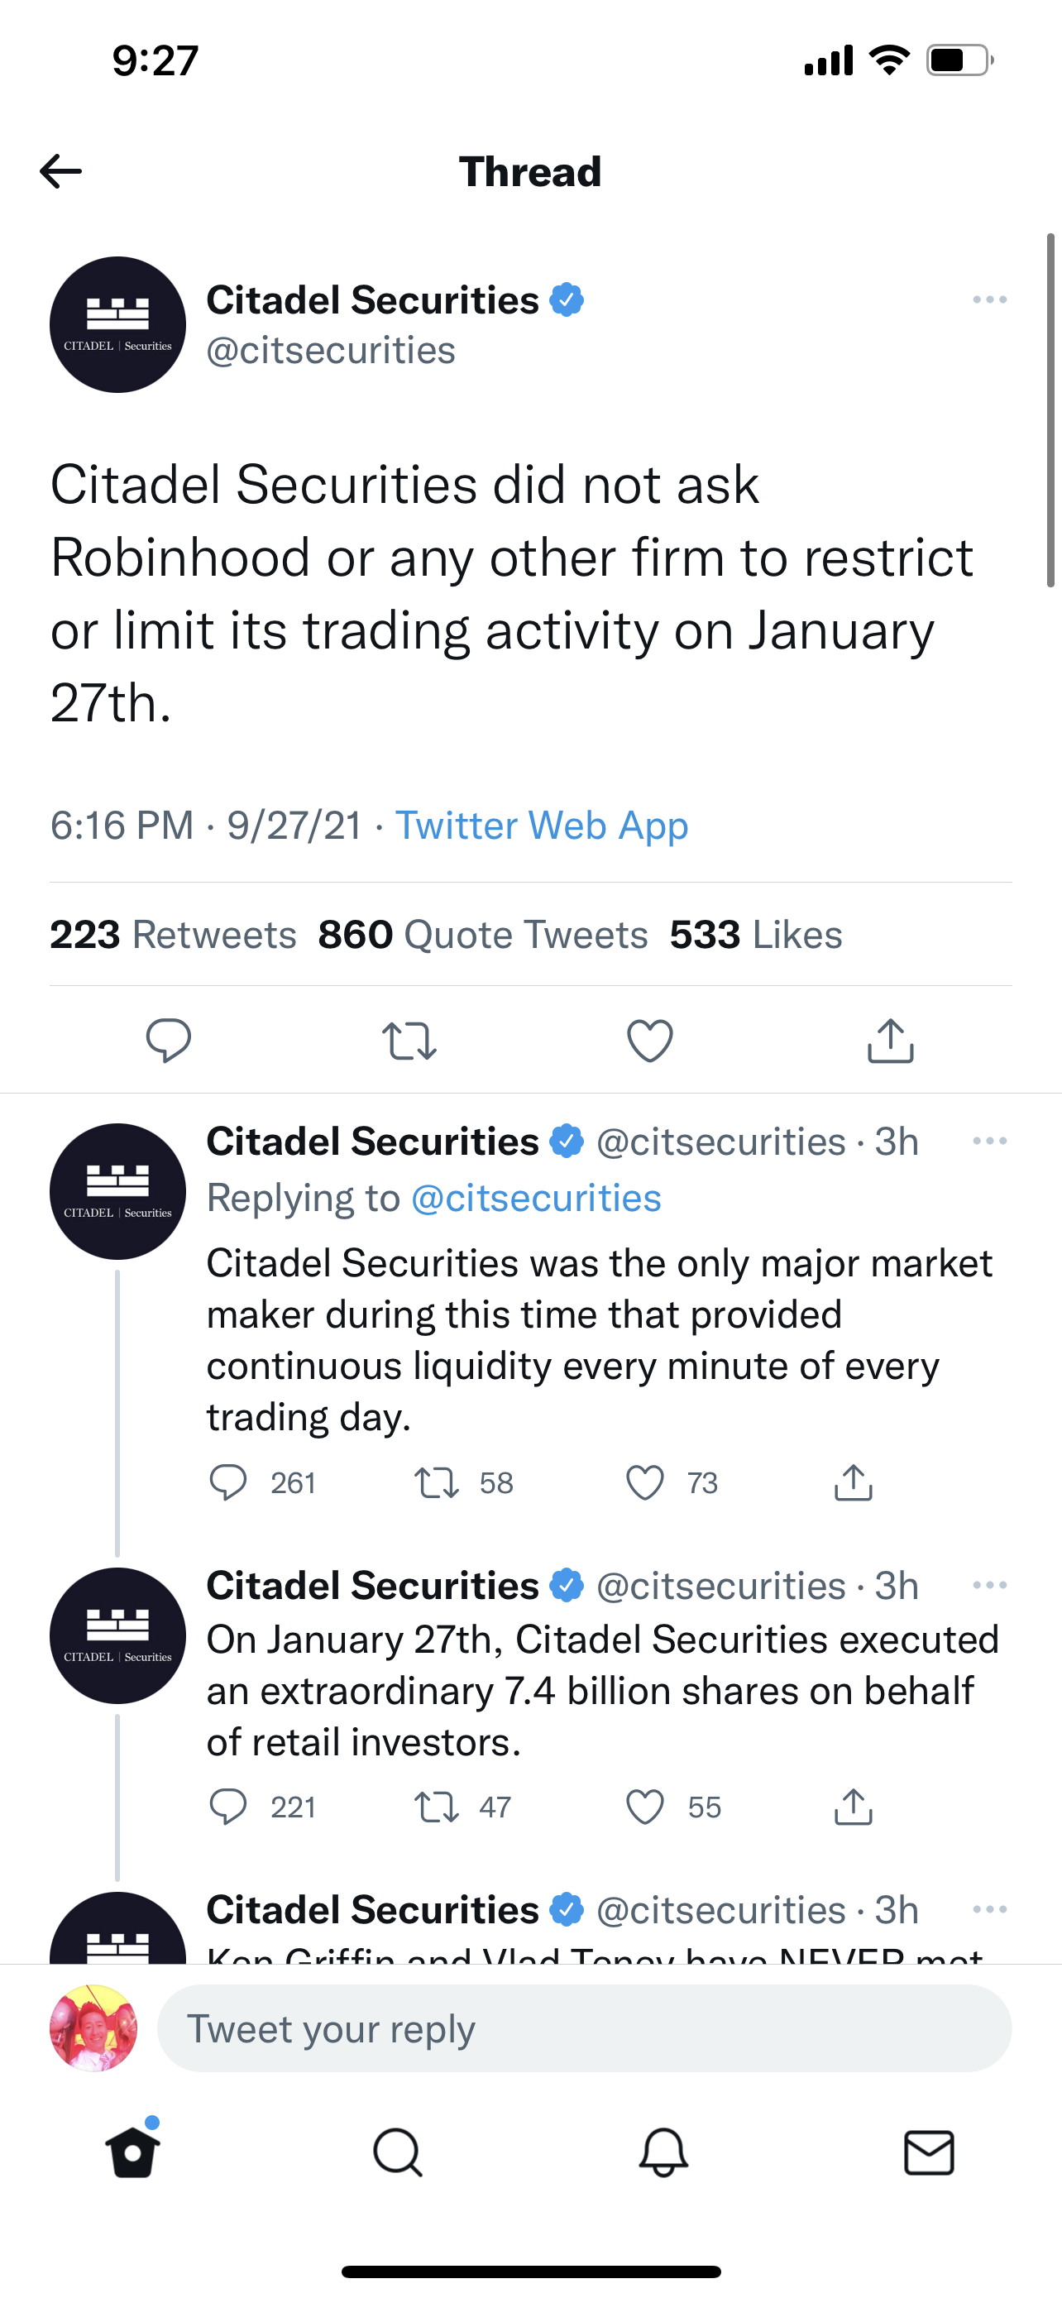View the 860 Quote Tweets list
Screen dimensions: 1062x2298
[x=482, y=935]
